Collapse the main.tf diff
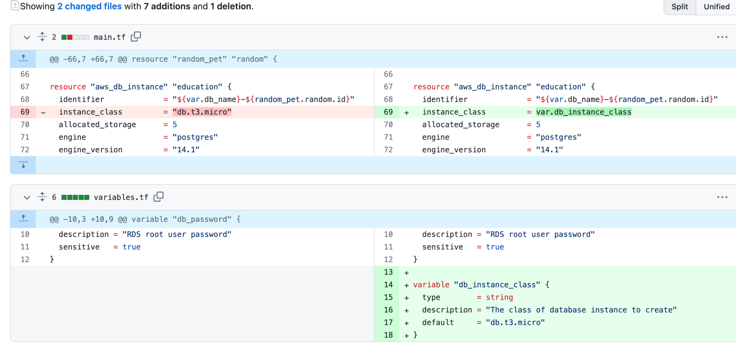Image resolution: width=736 pixels, height=354 pixels. pos(27,37)
